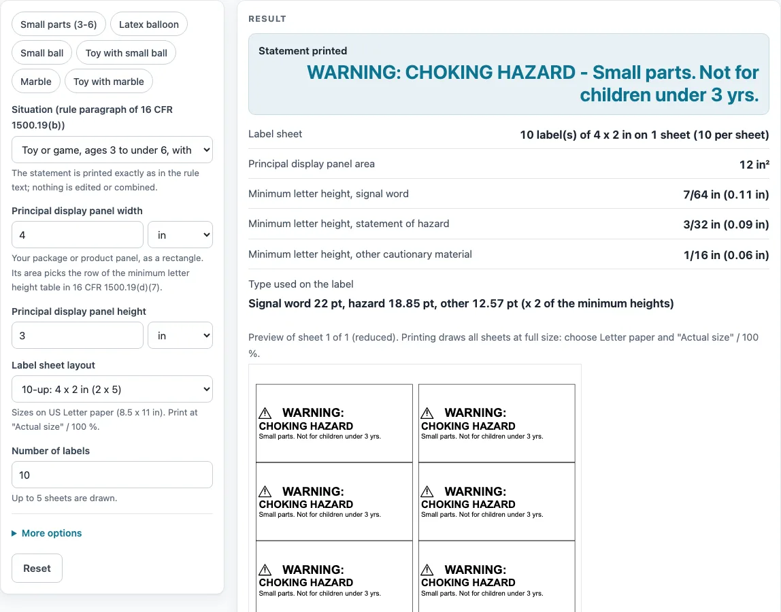Click the '1/16 in (0.06 in)' value

point(726,255)
